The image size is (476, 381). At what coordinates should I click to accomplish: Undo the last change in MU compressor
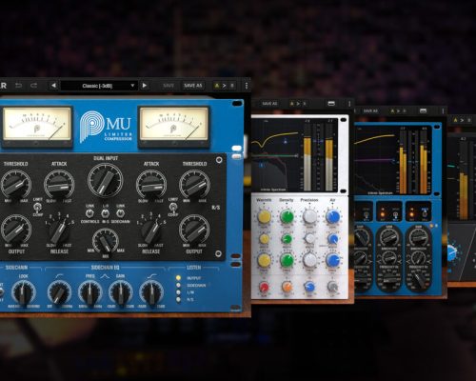(x=19, y=86)
